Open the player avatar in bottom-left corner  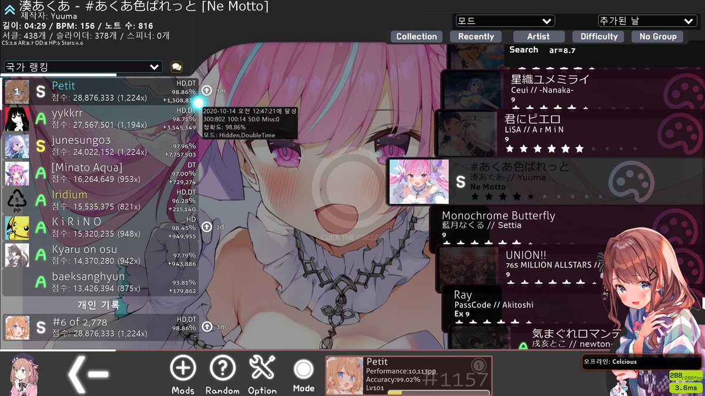click(23, 375)
